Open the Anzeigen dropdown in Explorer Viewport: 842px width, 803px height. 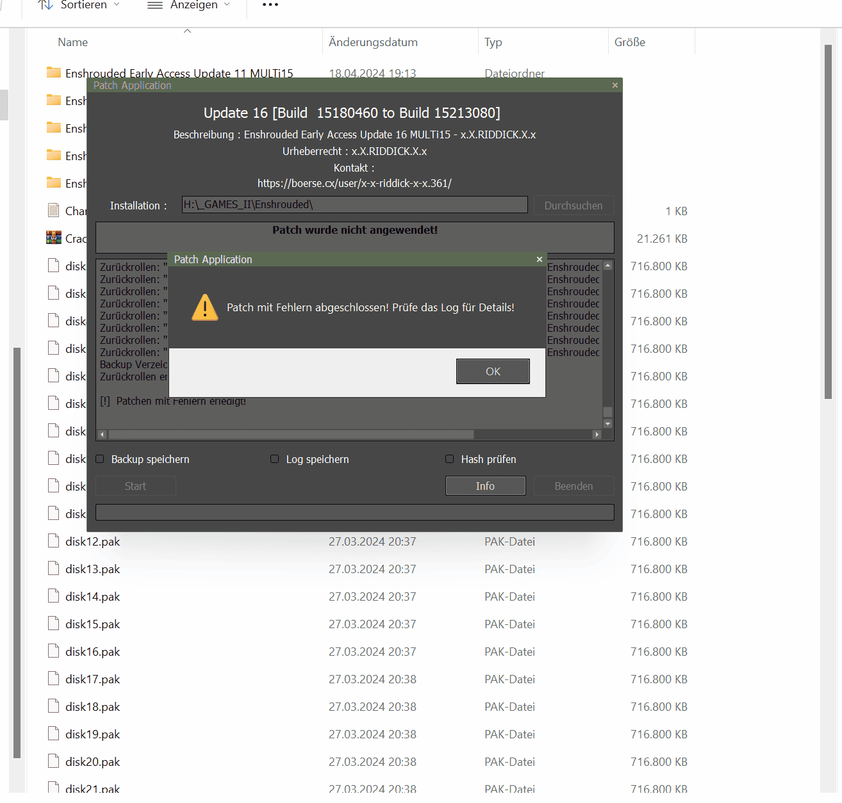[x=188, y=5]
